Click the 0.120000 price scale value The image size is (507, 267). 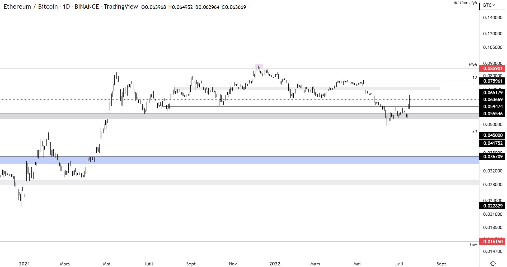pos(493,34)
